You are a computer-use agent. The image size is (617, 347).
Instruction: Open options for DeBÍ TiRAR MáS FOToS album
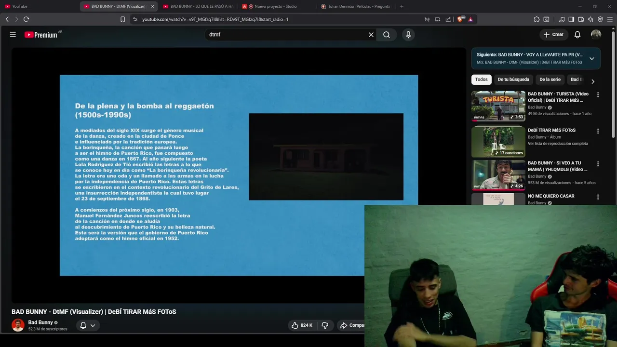coord(598,131)
